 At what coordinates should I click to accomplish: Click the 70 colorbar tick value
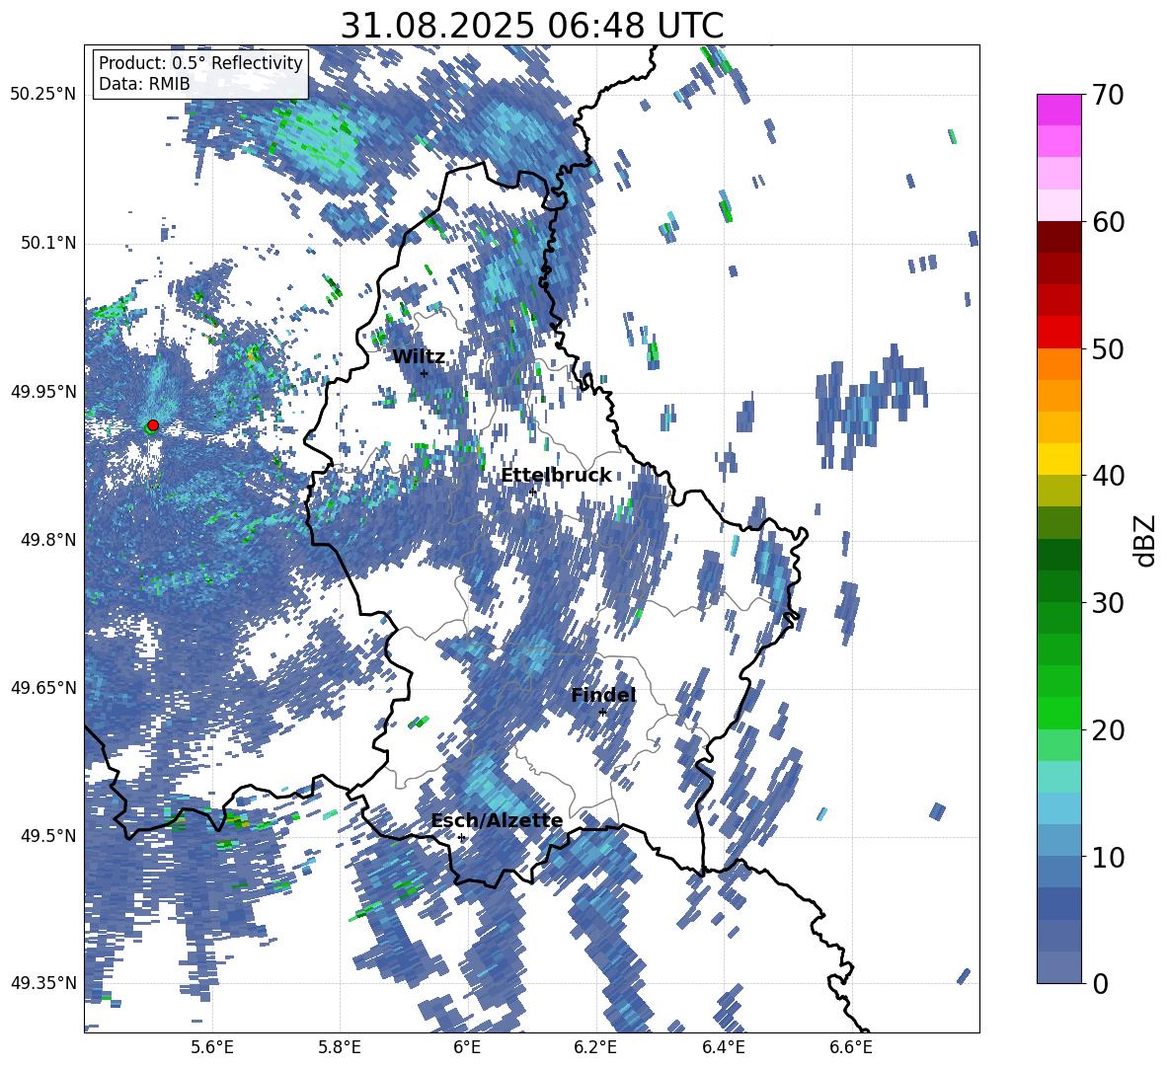click(1107, 96)
